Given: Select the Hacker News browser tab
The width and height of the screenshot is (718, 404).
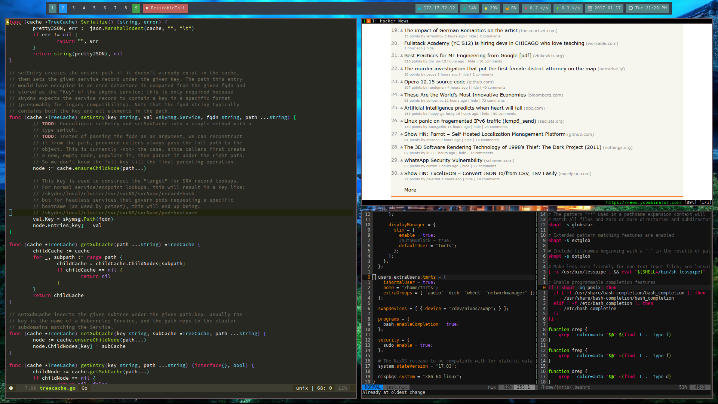Looking at the screenshot, I should pyautogui.click(x=390, y=21).
